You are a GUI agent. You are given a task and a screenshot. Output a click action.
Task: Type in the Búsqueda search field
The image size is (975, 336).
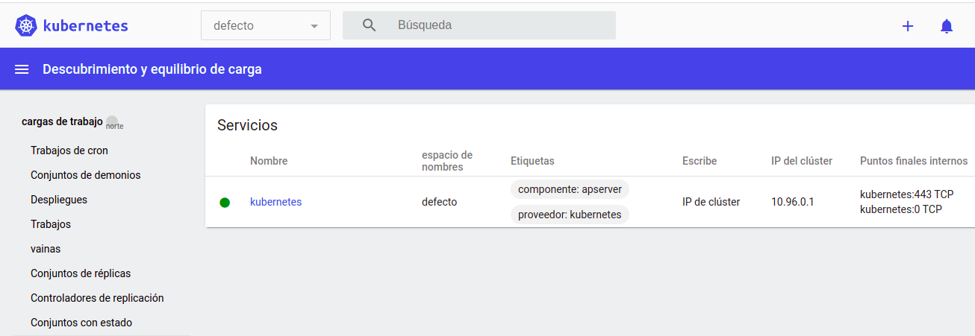500,25
